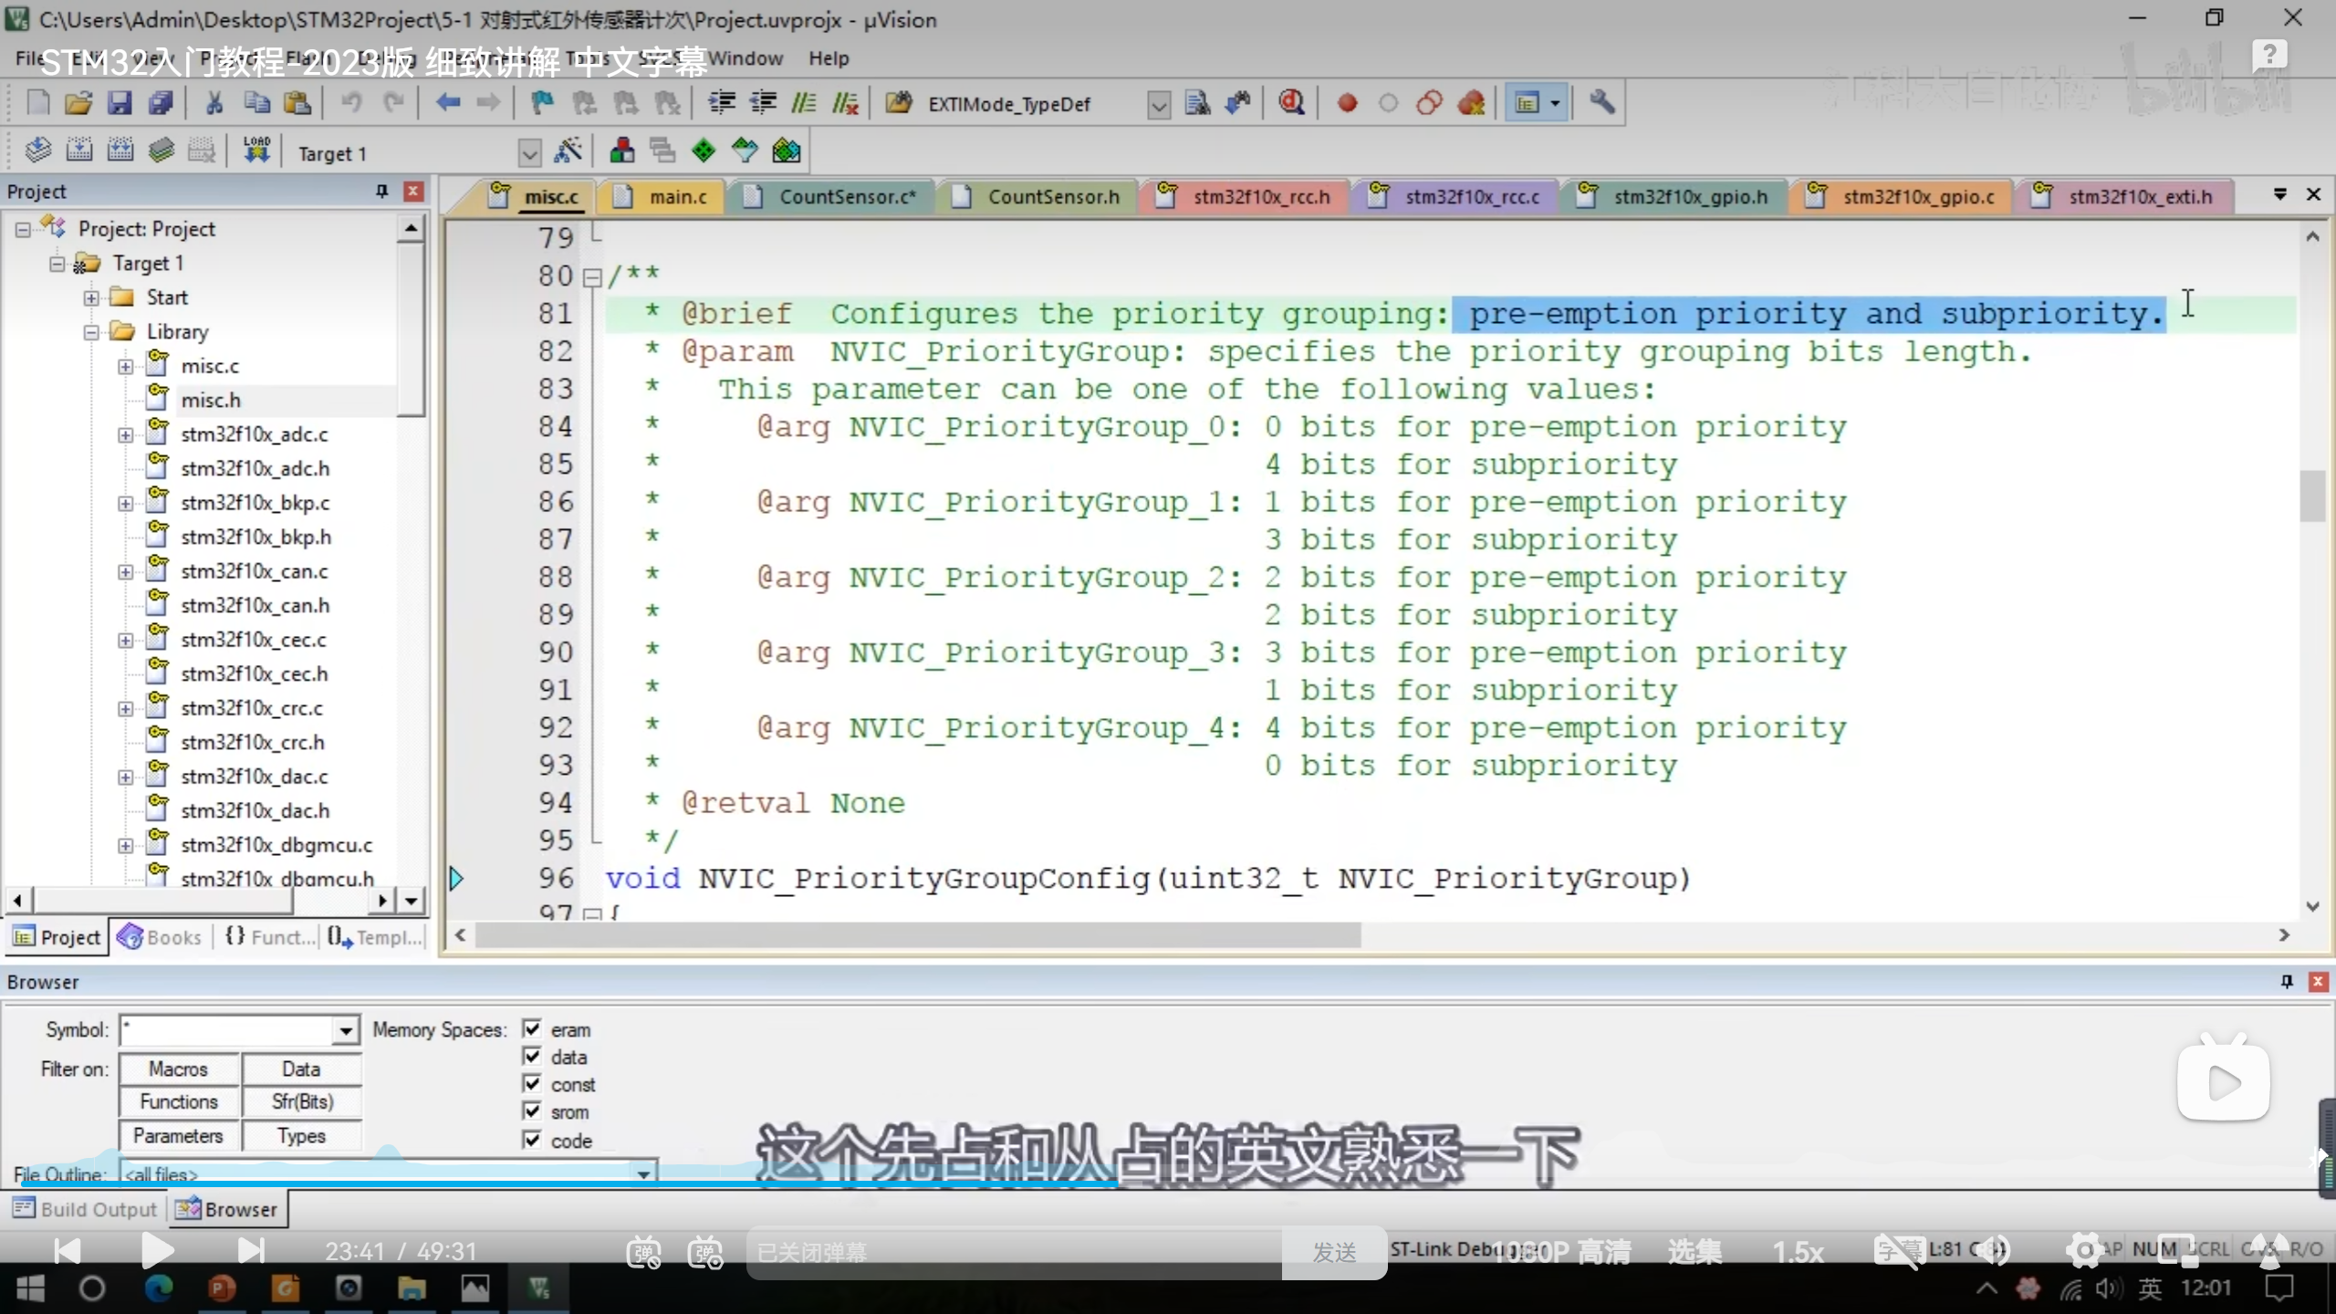Click the Save file toolbar icon
The width and height of the screenshot is (2336, 1314).
[x=120, y=103]
